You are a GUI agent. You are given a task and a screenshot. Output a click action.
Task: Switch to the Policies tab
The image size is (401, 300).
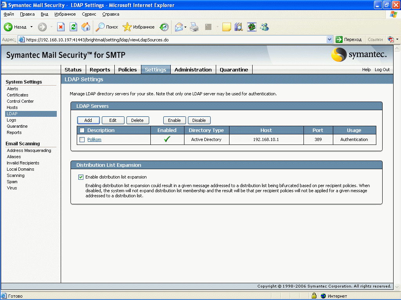pos(127,70)
